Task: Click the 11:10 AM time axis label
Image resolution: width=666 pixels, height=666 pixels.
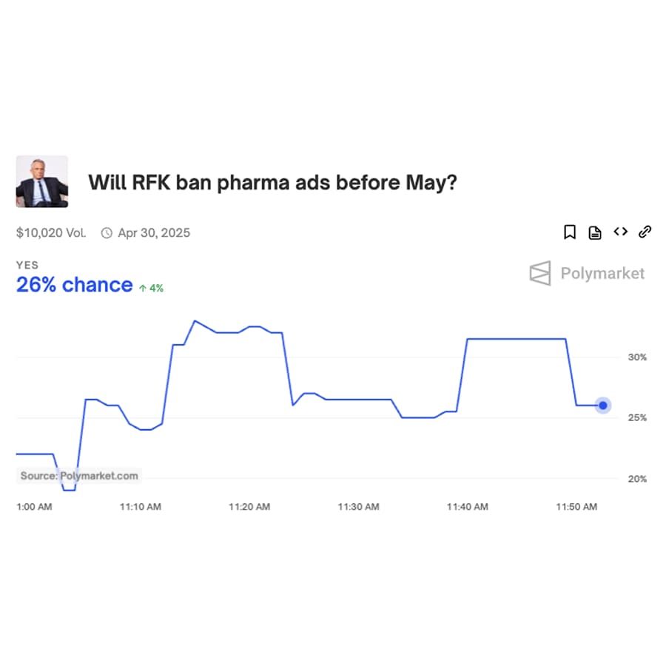Action: [x=140, y=507]
